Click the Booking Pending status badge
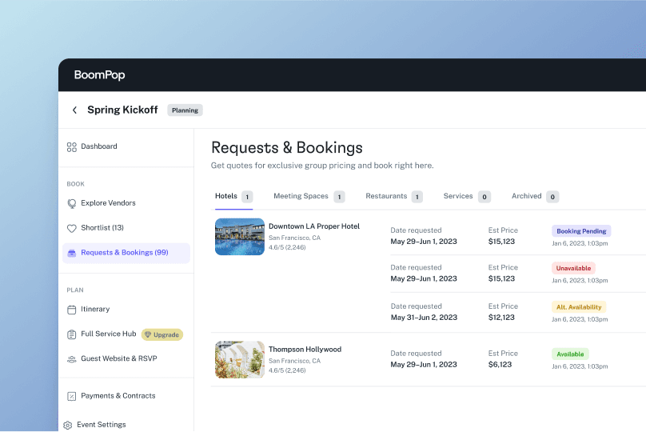 pos(581,231)
